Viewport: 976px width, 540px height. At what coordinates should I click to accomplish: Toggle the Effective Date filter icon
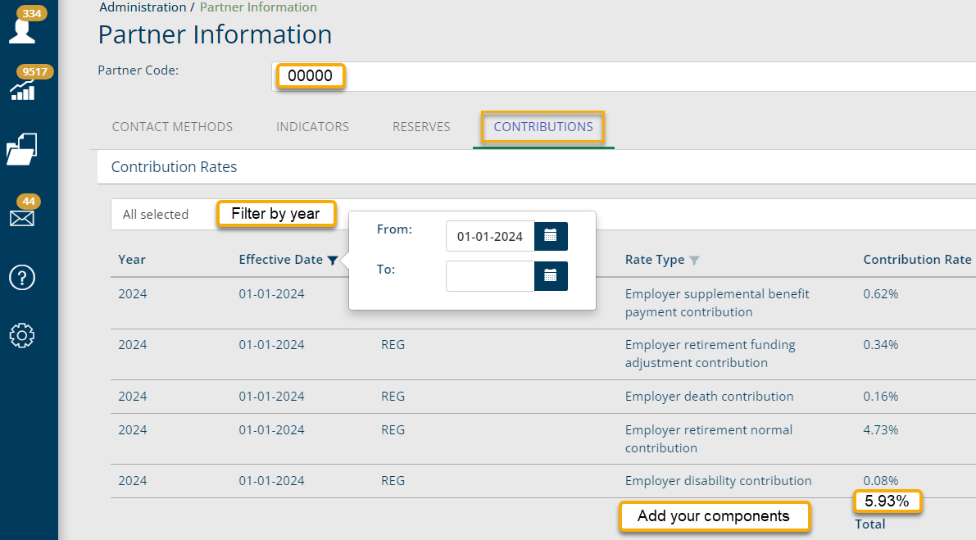pyautogui.click(x=332, y=261)
